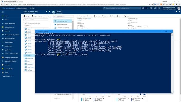The height and width of the screenshot is (102, 181).
Task: Click the Microsoft Azure logo link
Action: (x=8, y=8)
